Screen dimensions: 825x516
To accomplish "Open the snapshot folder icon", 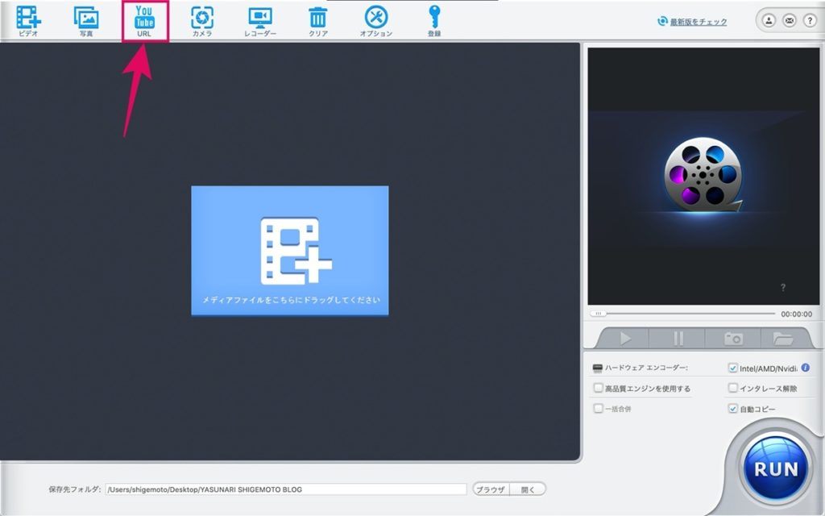I will tap(783, 338).
